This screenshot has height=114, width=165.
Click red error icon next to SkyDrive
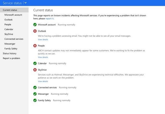point(35,70)
